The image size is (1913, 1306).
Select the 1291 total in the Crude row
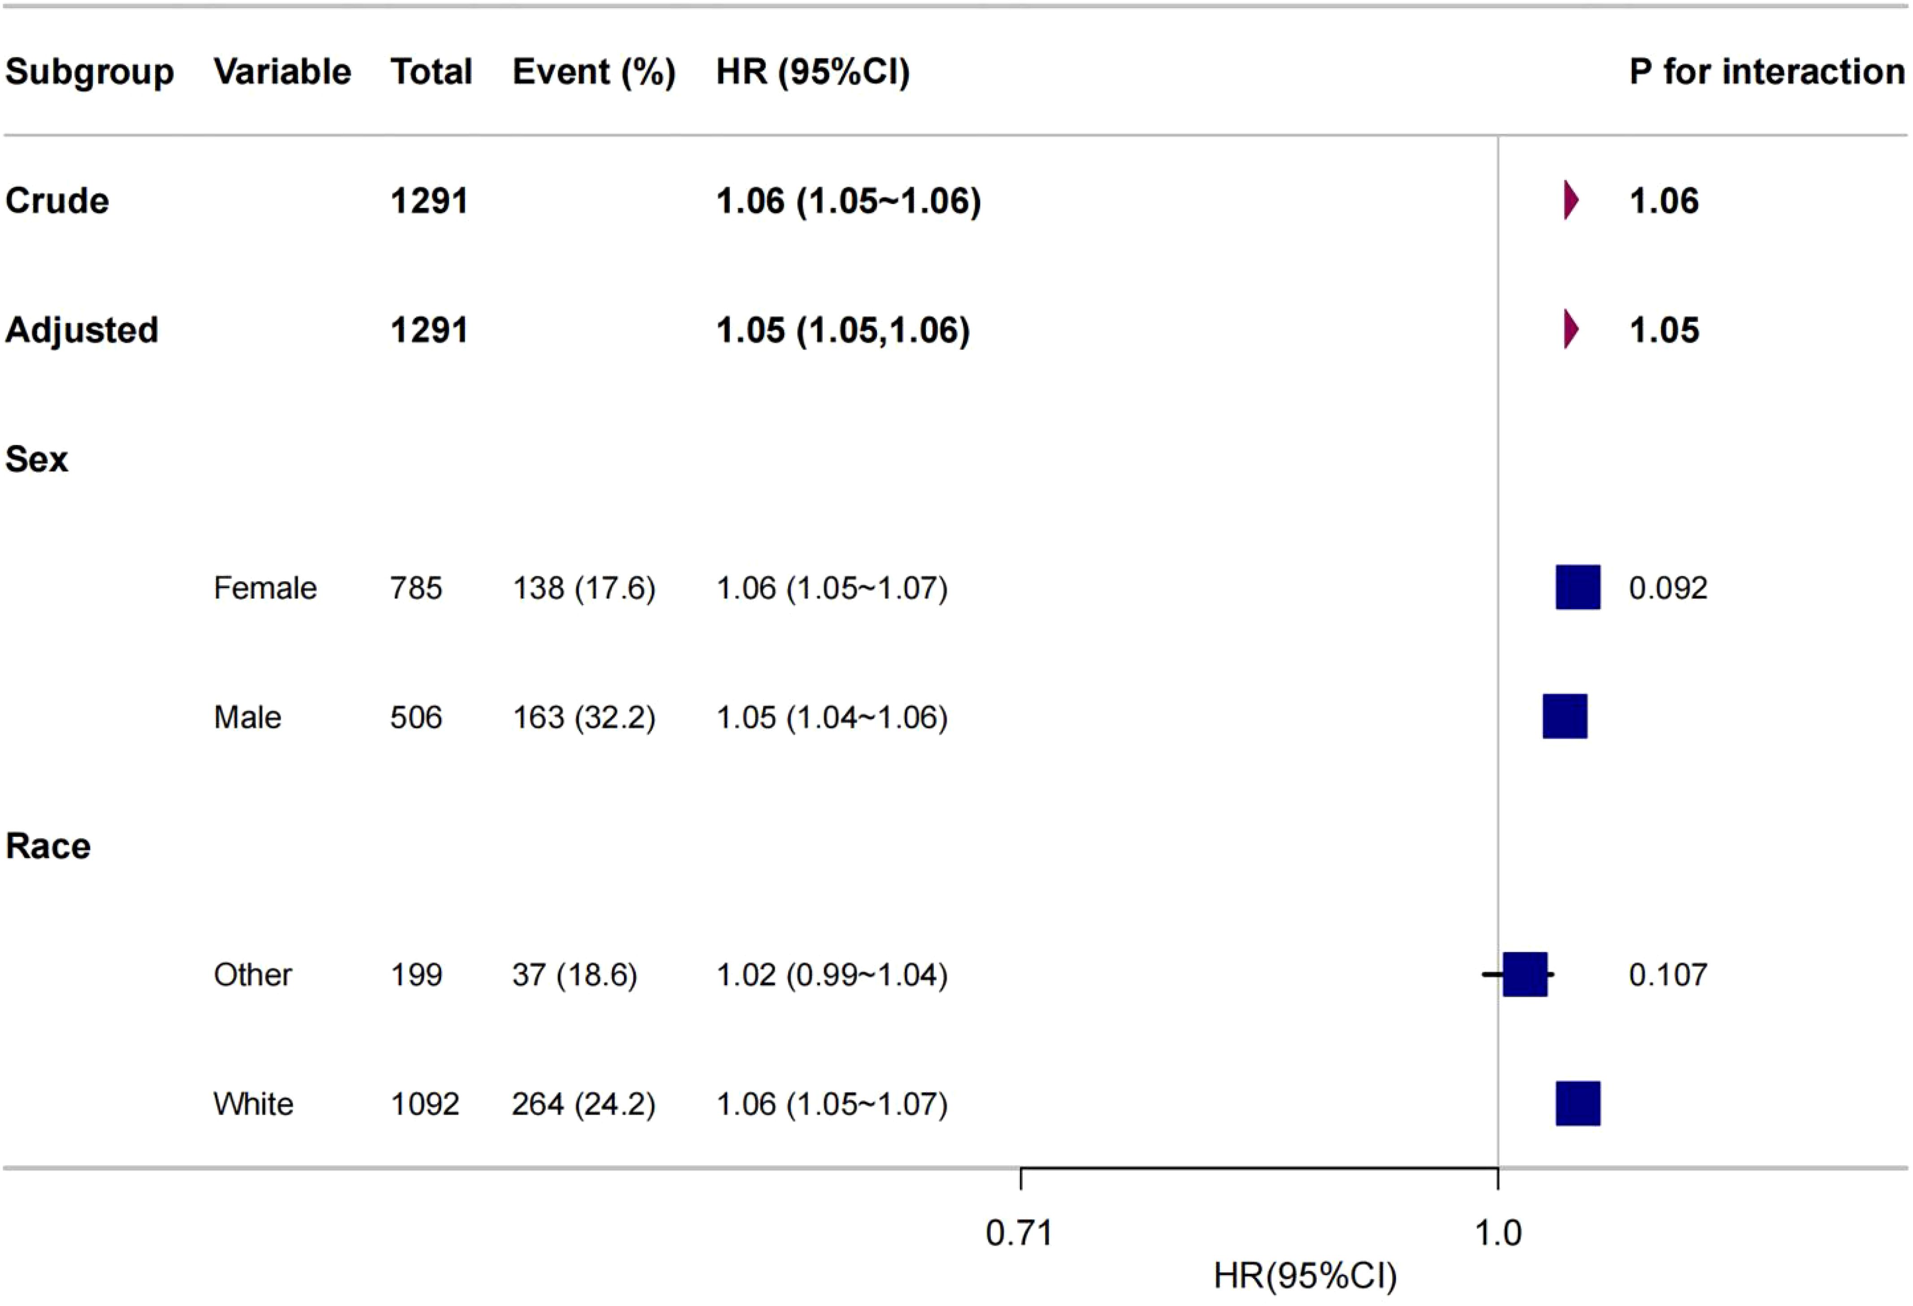click(429, 201)
